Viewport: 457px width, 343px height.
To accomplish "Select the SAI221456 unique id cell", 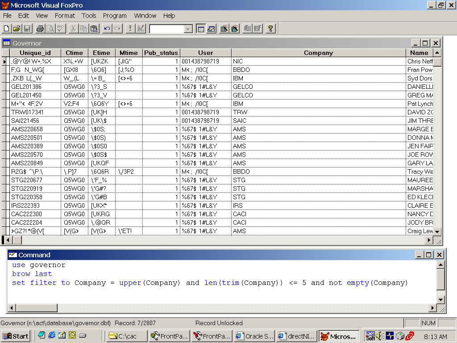I will (35, 121).
